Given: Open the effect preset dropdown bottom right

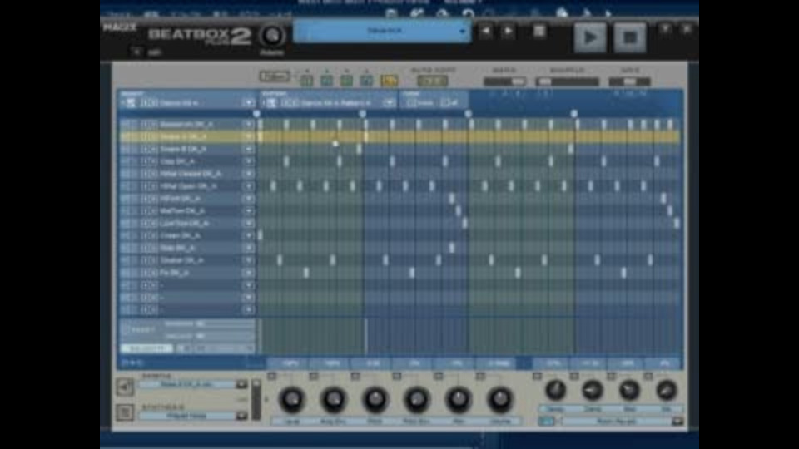Looking at the screenshot, I should click(x=677, y=421).
